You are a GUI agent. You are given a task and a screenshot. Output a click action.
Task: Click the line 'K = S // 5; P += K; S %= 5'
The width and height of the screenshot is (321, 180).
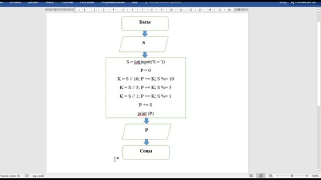click(x=145, y=87)
